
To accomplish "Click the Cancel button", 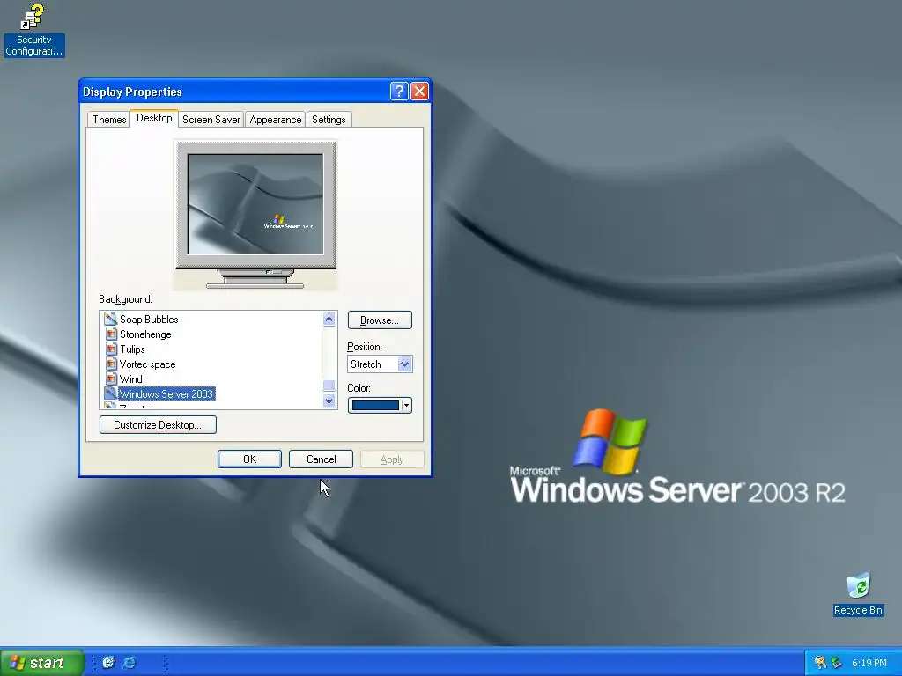I will (x=321, y=459).
